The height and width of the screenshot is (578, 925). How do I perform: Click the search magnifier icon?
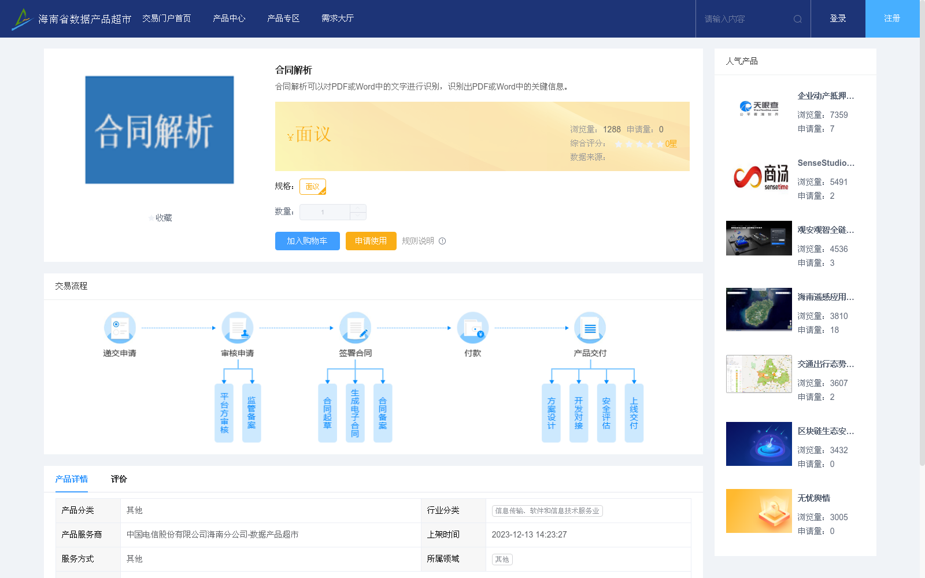[x=798, y=19]
